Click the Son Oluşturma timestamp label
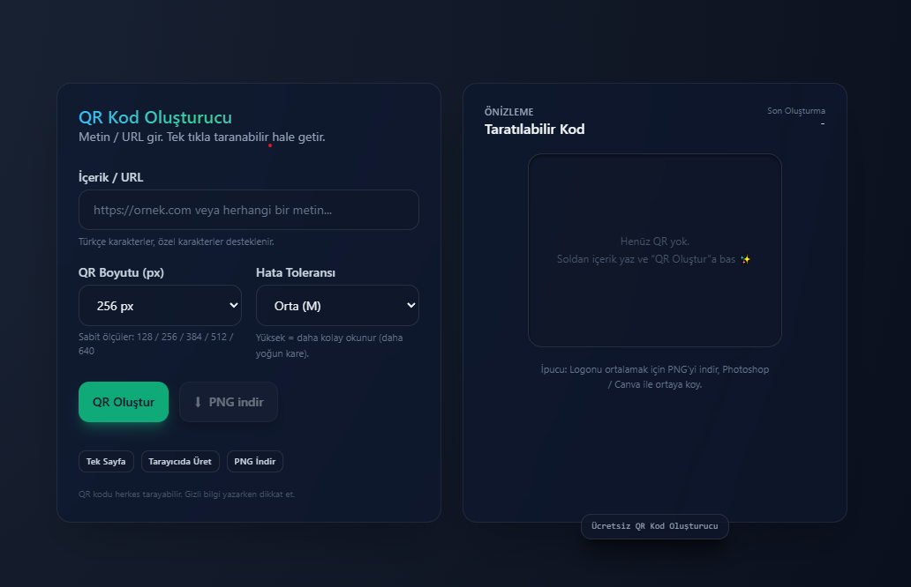Screen dimensions: 911x587 [x=795, y=111]
